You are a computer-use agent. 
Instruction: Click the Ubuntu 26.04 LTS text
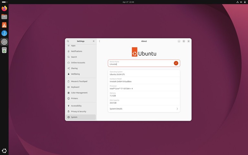(x=117, y=74)
